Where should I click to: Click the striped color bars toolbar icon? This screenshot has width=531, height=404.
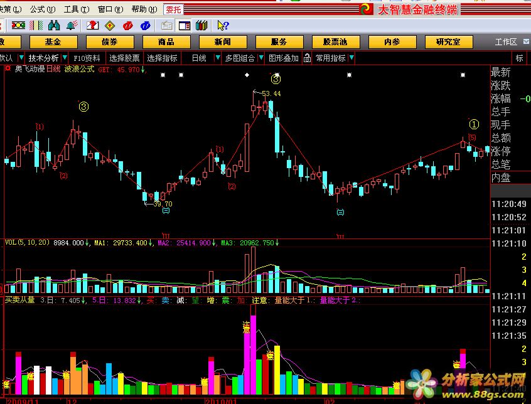click(36, 25)
